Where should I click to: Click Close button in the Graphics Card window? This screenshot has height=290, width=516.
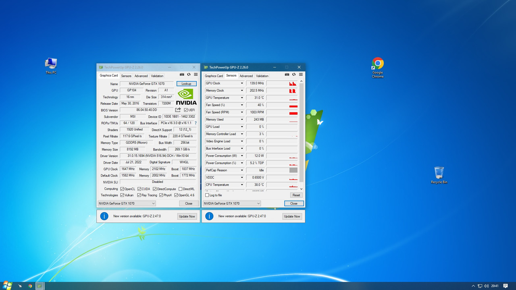pyautogui.click(x=189, y=203)
